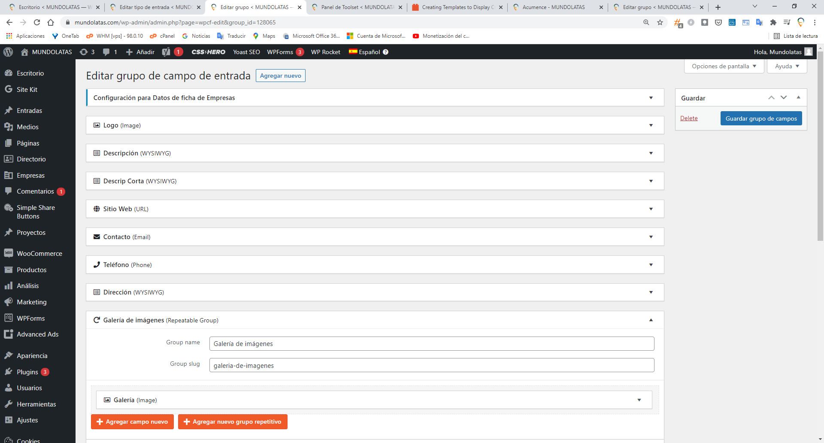Click the comments bubble icon in admin bar
The height and width of the screenshot is (443, 824).
click(x=106, y=52)
